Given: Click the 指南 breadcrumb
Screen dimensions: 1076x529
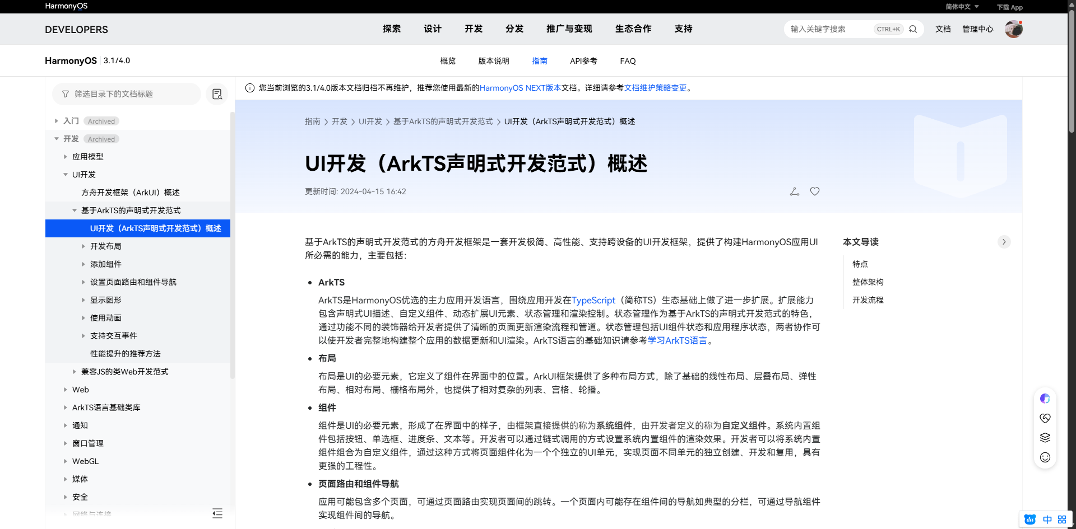Looking at the screenshot, I should pos(313,121).
